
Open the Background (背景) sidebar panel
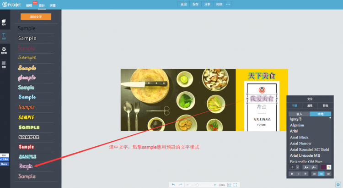coord(4,64)
